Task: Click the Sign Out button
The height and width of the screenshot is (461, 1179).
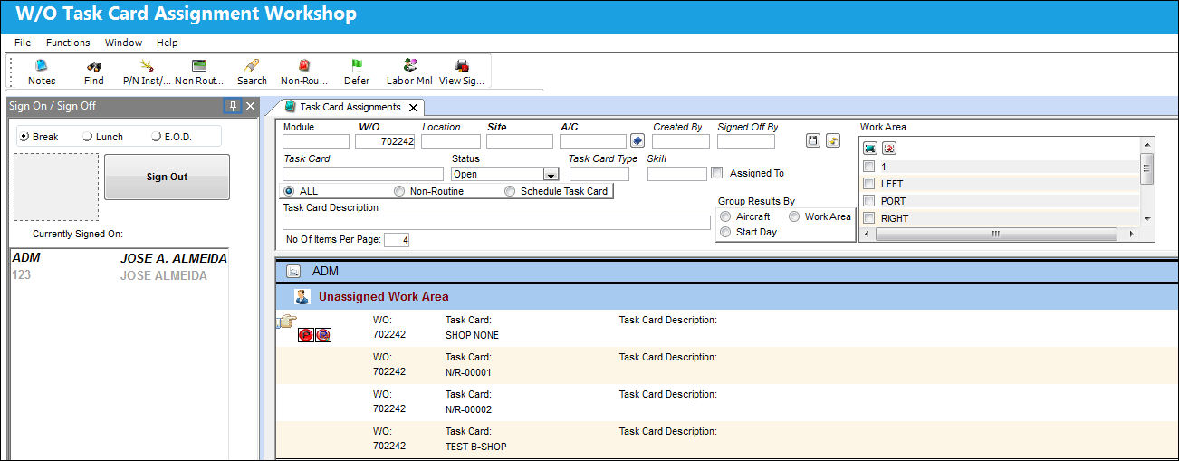Action: [x=167, y=177]
